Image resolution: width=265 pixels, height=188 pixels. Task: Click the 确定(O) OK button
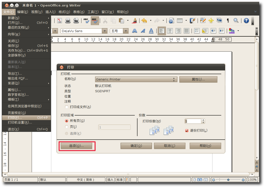point(136,146)
